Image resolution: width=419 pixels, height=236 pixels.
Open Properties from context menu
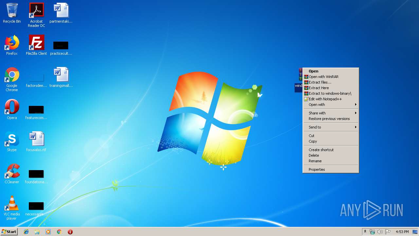tap(331, 169)
